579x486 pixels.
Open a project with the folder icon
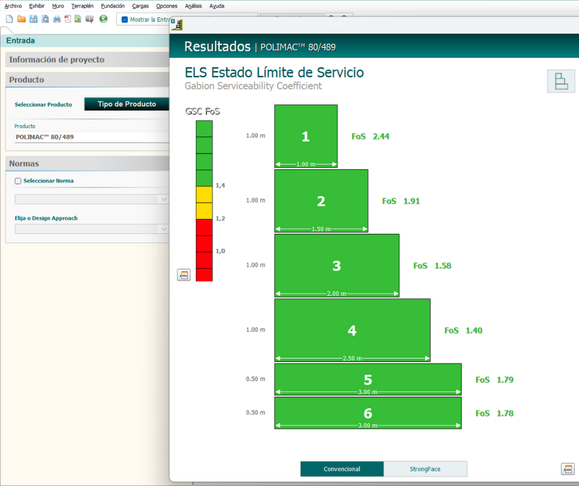pyautogui.click(x=22, y=19)
